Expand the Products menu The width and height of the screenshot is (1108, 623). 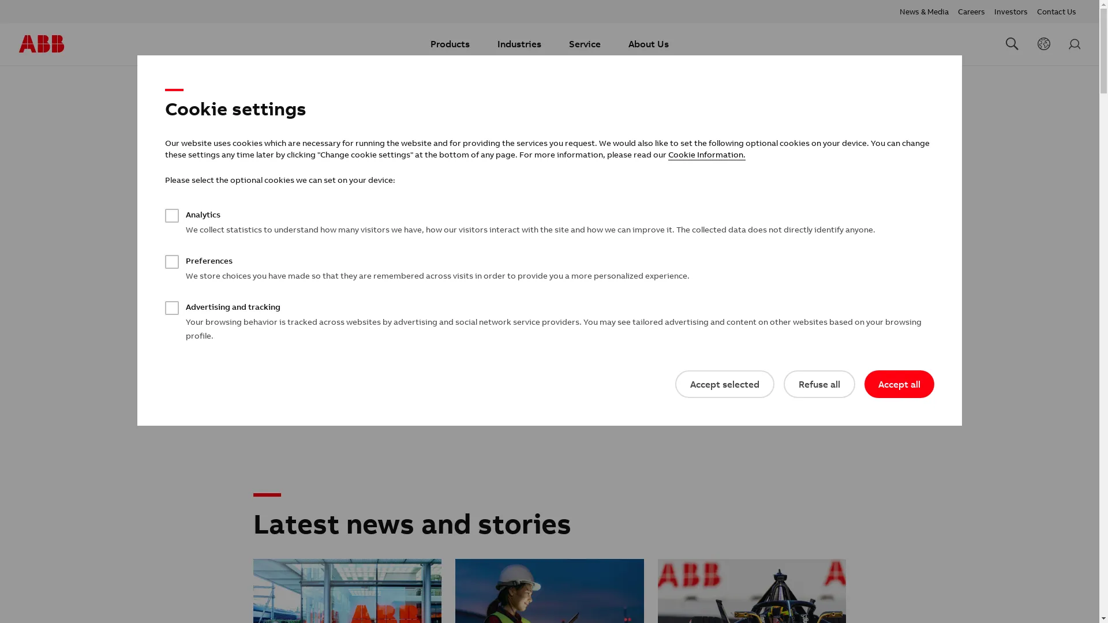[x=450, y=44]
